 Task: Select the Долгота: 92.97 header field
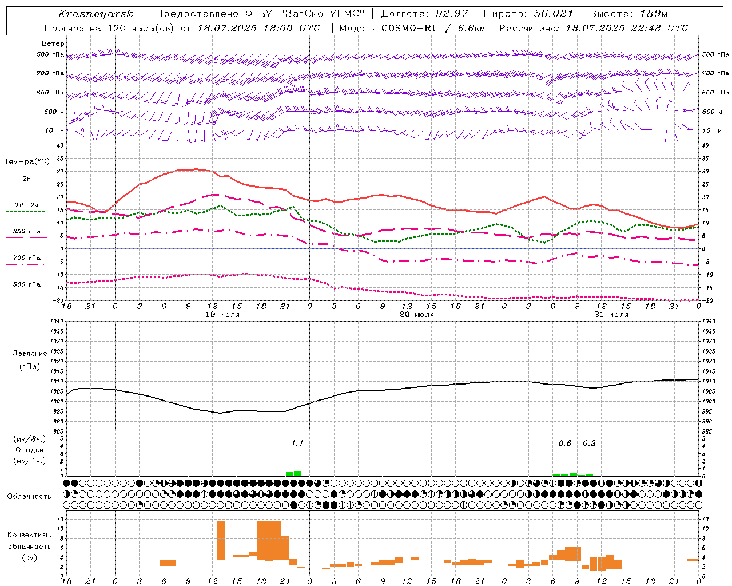pyautogui.click(x=424, y=14)
